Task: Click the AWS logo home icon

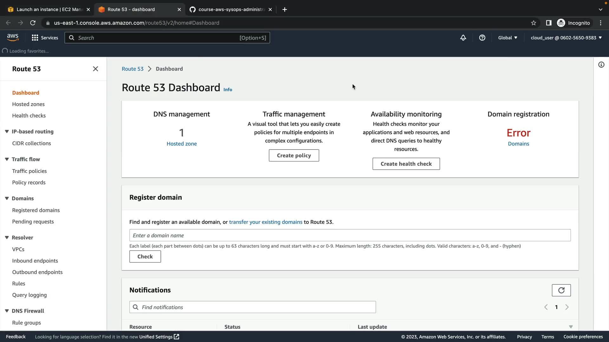Action: coord(13,37)
